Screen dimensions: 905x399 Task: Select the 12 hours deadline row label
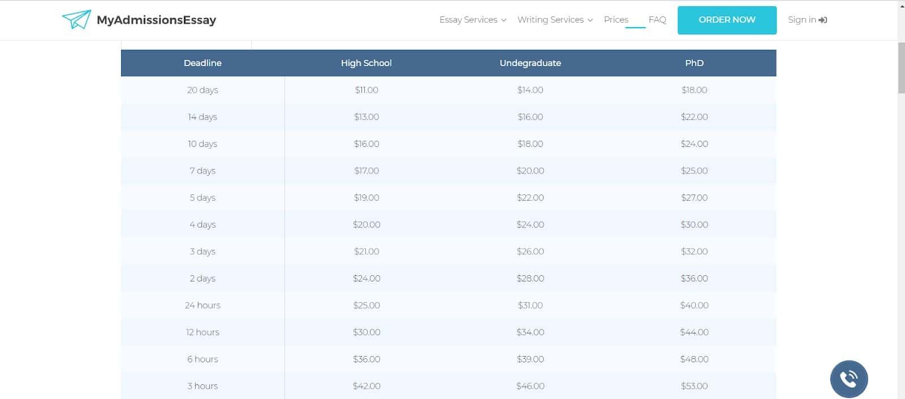202,332
